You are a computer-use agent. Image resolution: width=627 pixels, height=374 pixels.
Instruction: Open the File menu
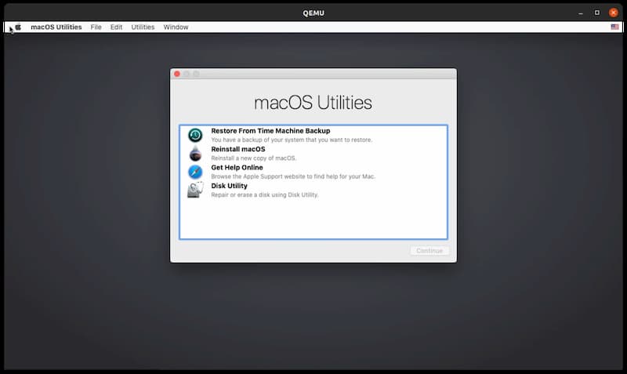click(96, 27)
